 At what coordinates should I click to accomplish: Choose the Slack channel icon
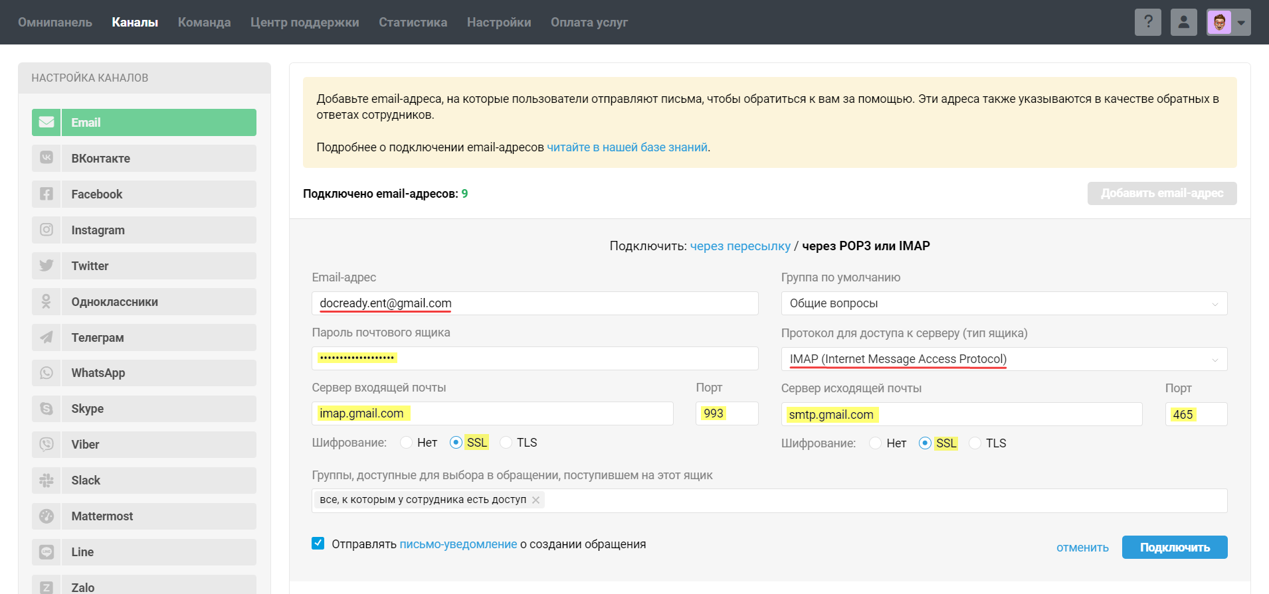tap(47, 481)
